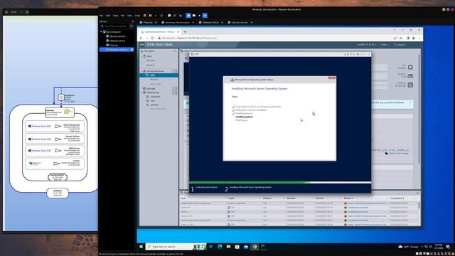455x256 pixels.
Task: Open a new browser tab with plus
Action: [185, 31]
